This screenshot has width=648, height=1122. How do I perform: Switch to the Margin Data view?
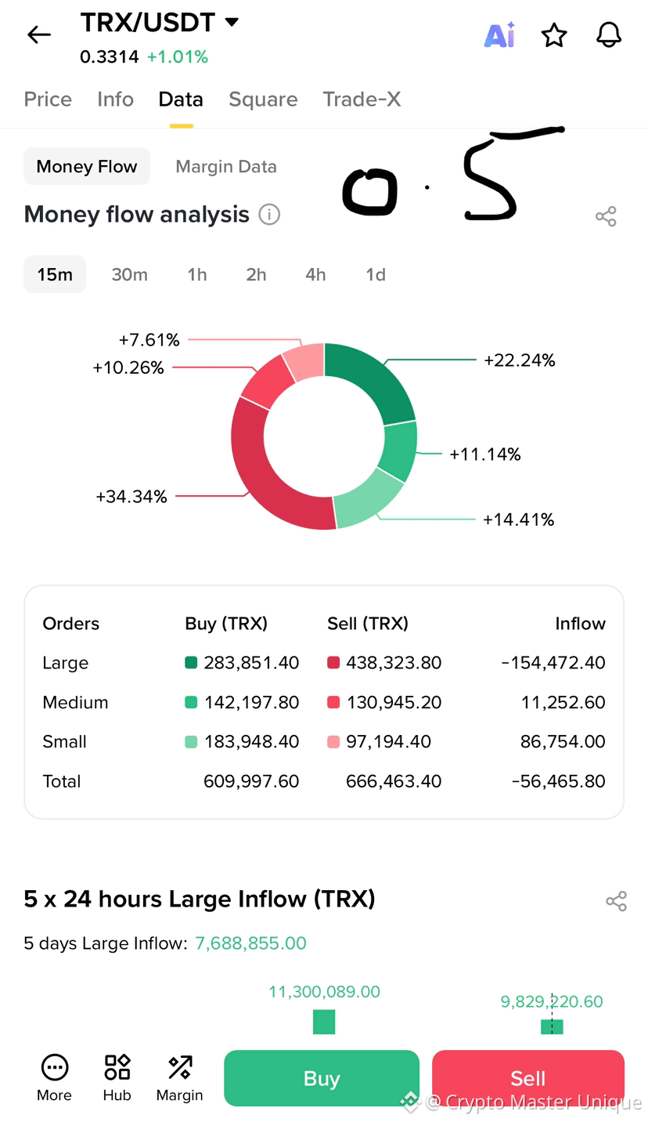pos(226,166)
